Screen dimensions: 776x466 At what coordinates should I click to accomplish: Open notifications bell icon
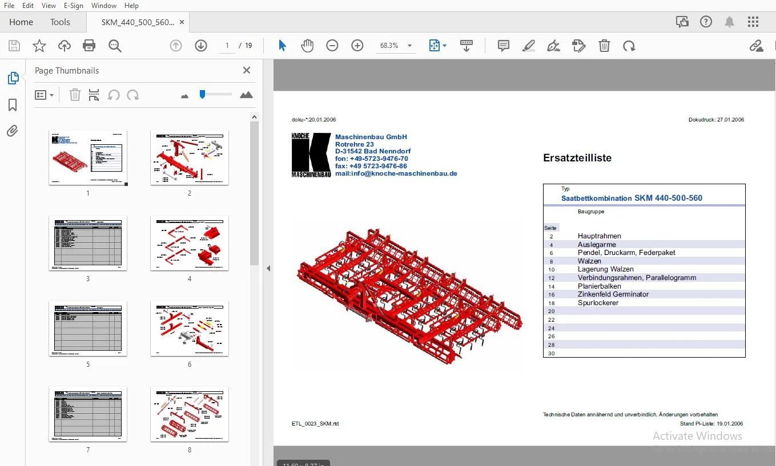click(730, 22)
